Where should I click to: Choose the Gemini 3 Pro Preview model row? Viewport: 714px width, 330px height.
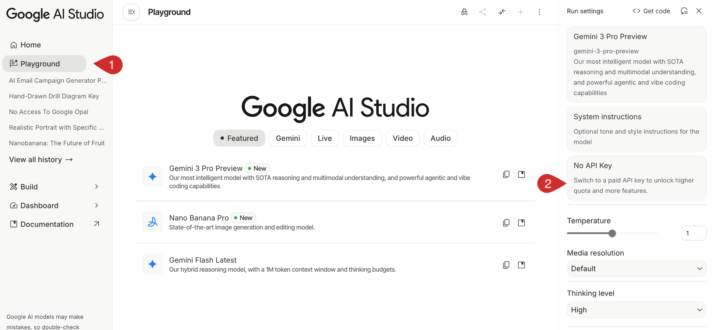click(x=335, y=177)
